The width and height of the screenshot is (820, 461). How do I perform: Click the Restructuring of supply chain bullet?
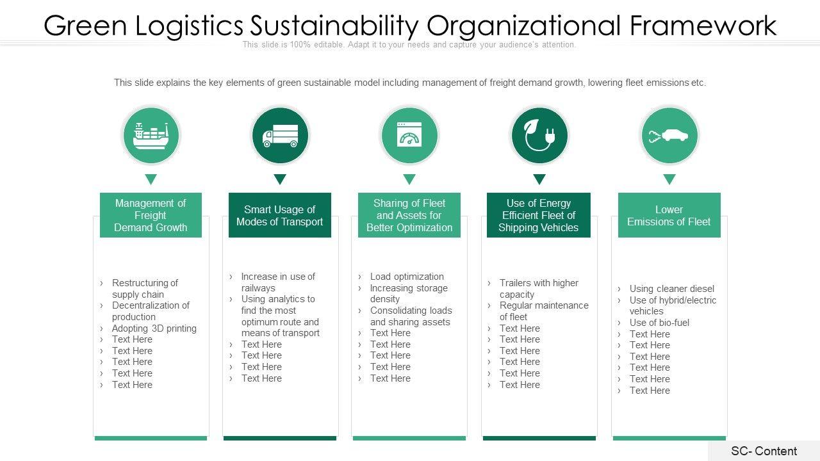coord(145,289)
